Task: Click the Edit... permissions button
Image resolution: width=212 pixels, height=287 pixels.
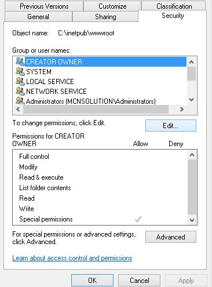Action: click(171, 126)
